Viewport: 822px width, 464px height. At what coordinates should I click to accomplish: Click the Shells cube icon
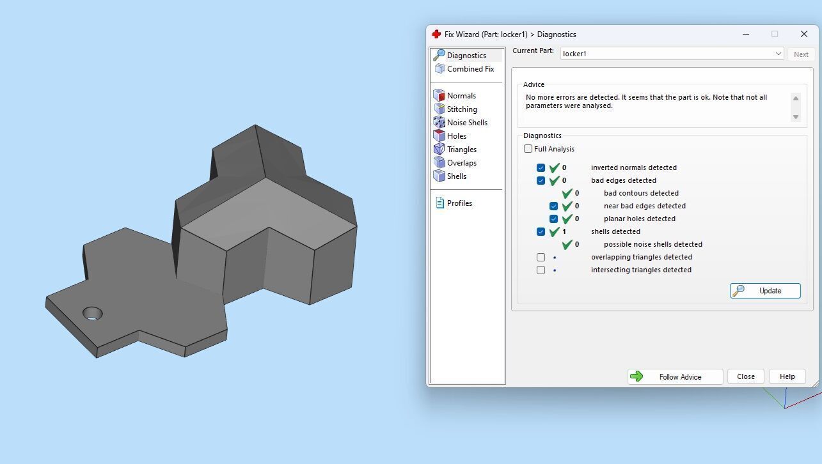click(x=439, y=176)
